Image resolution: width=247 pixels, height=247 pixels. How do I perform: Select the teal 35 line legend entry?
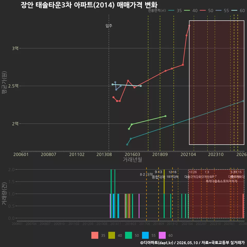175,11
